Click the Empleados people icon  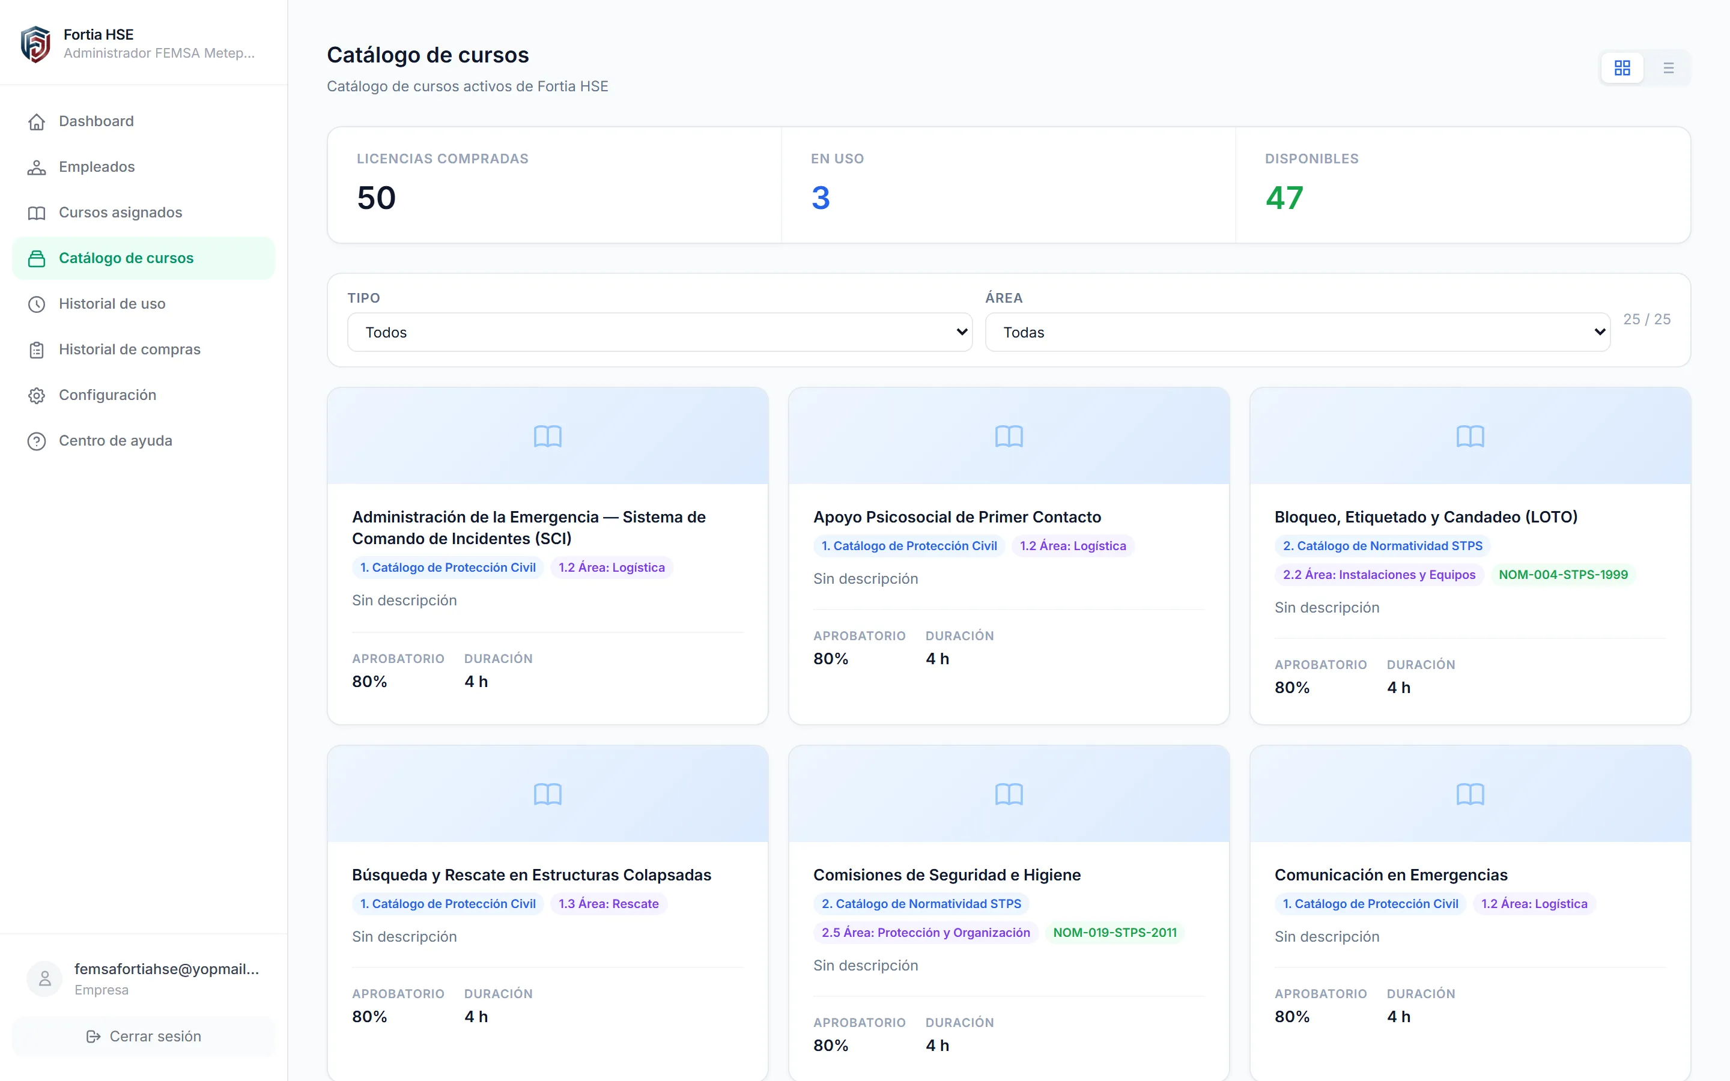37,168
